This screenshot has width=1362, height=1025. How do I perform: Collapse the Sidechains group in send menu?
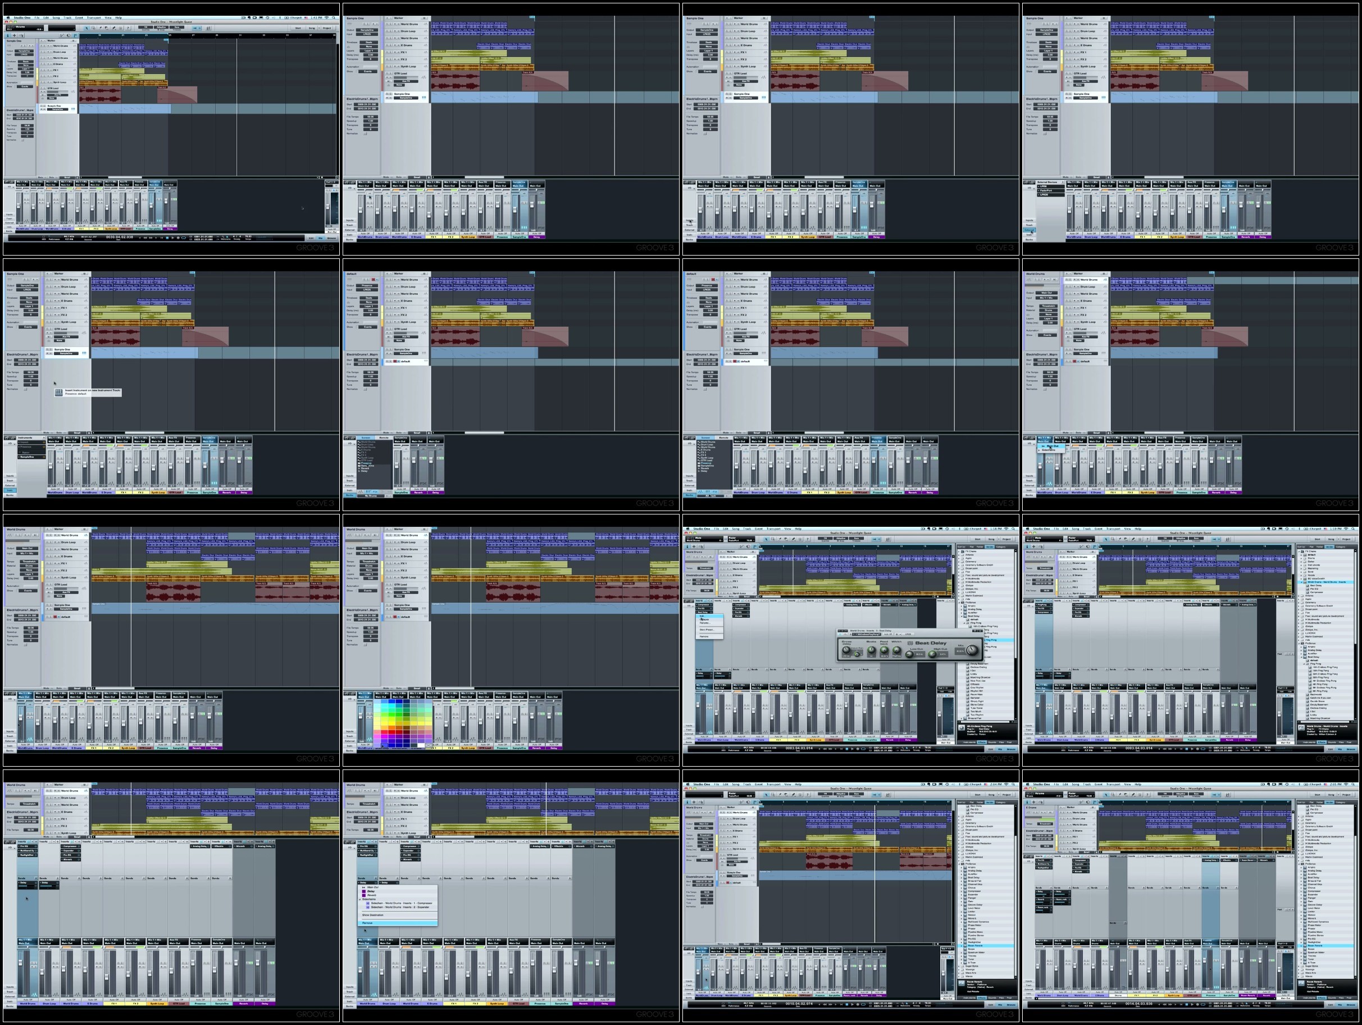pos(360,899)
